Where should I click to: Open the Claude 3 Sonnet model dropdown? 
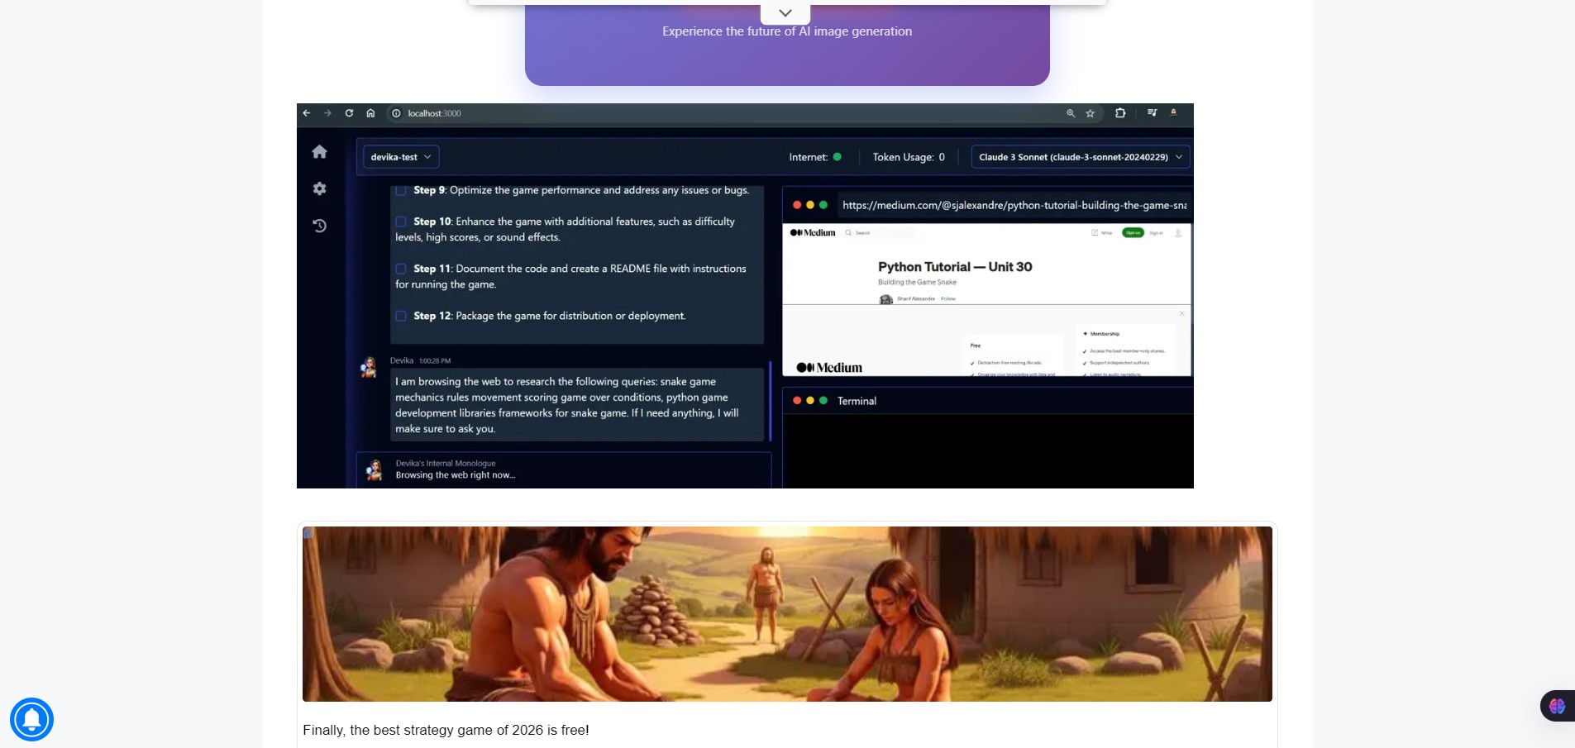tap(1081, 157)
